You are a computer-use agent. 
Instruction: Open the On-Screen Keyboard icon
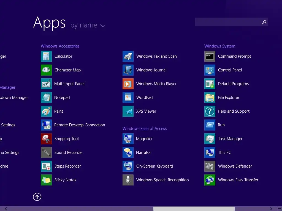128,166
